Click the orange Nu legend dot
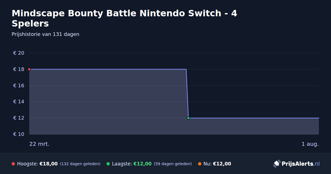The image size is (331, 174). pos(200,164)
